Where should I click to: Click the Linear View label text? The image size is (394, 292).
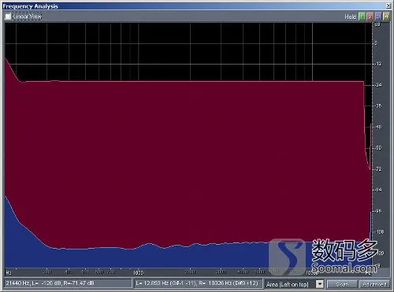click(27, 17)
